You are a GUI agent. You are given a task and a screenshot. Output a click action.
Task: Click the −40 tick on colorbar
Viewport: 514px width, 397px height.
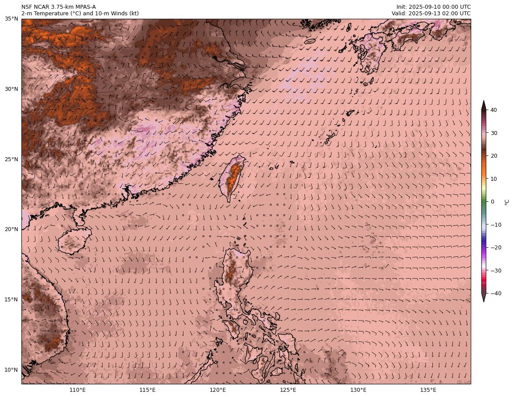(x=496, y=293)
